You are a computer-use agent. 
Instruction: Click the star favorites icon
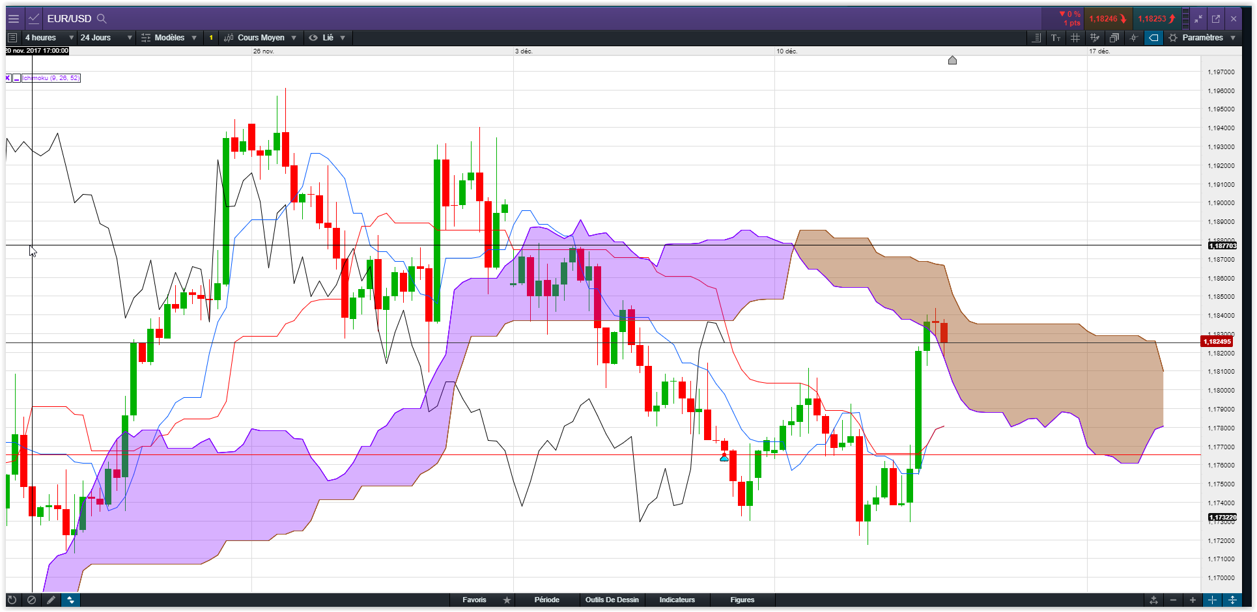click(507, 600)
